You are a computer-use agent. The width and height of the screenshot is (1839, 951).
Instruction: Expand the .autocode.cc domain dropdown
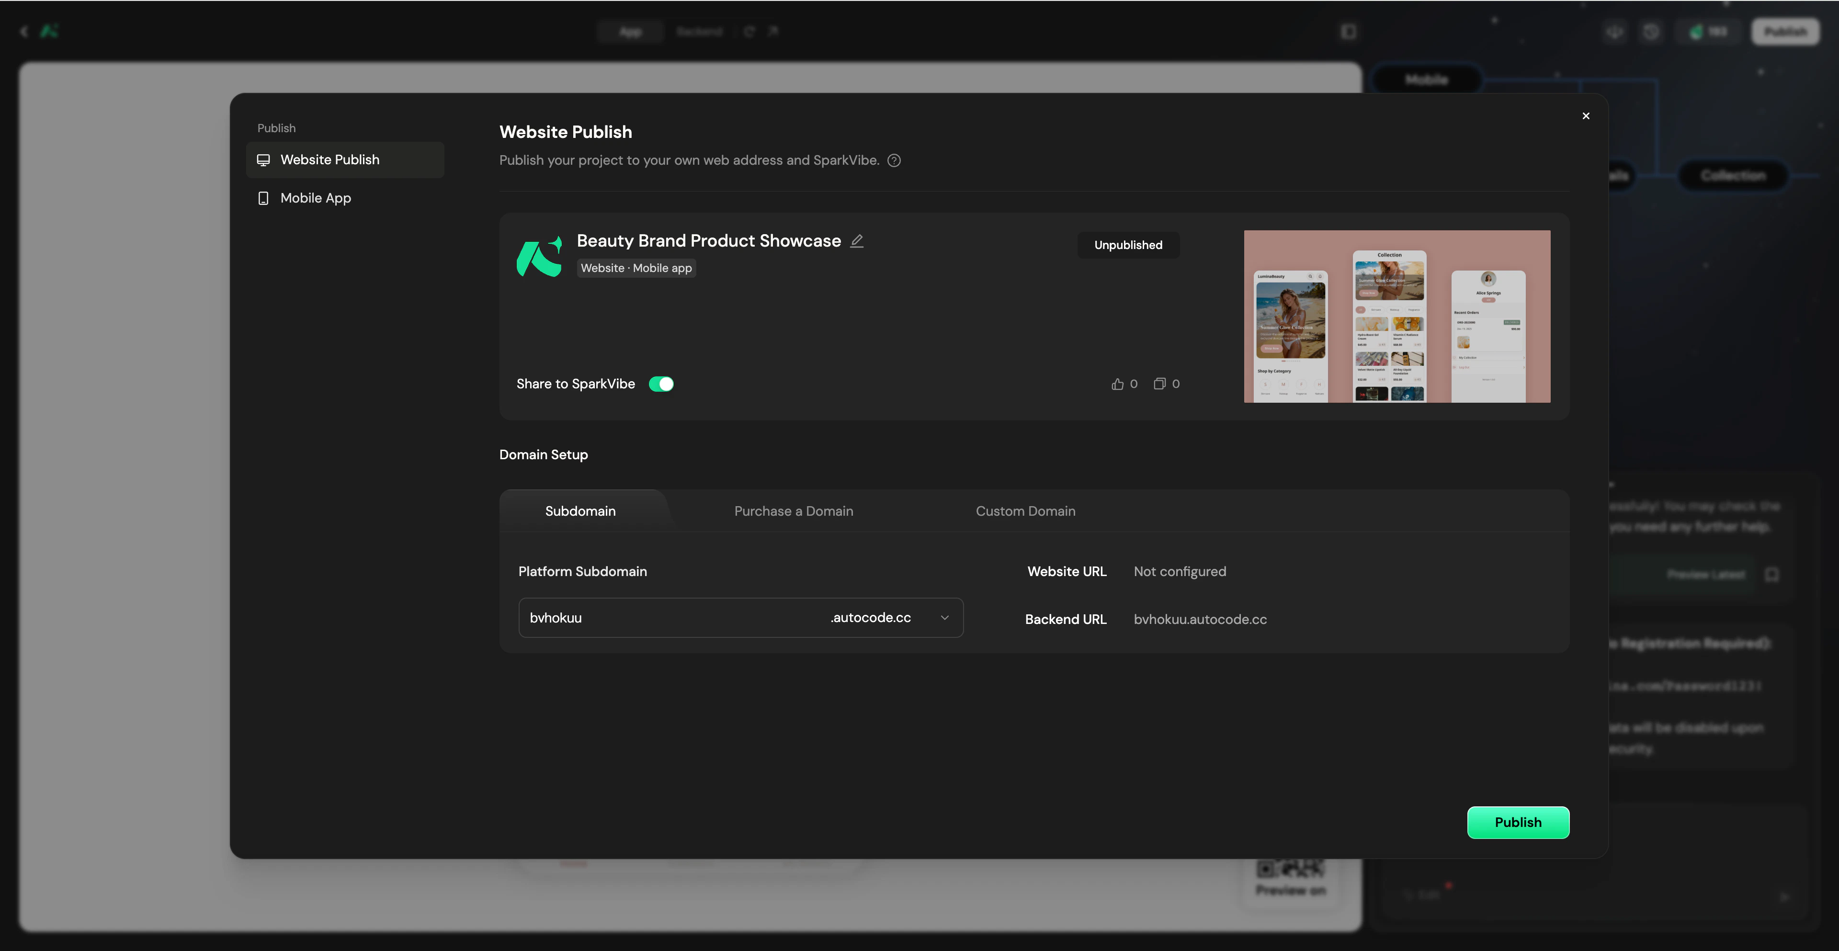click(944, 618)
